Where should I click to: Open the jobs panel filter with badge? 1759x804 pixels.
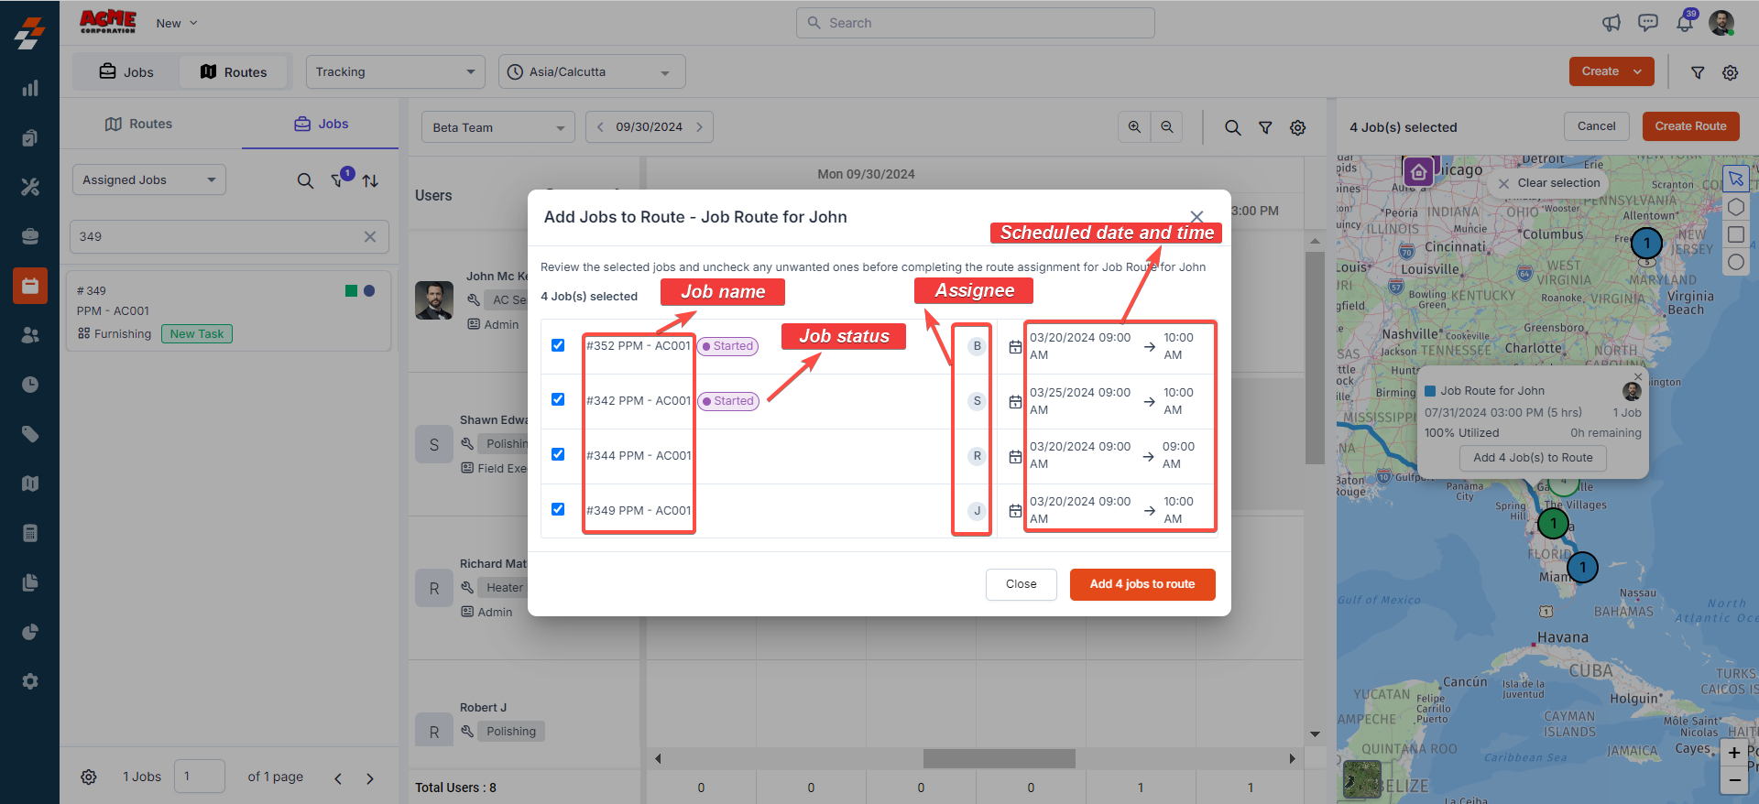point(339,179)
